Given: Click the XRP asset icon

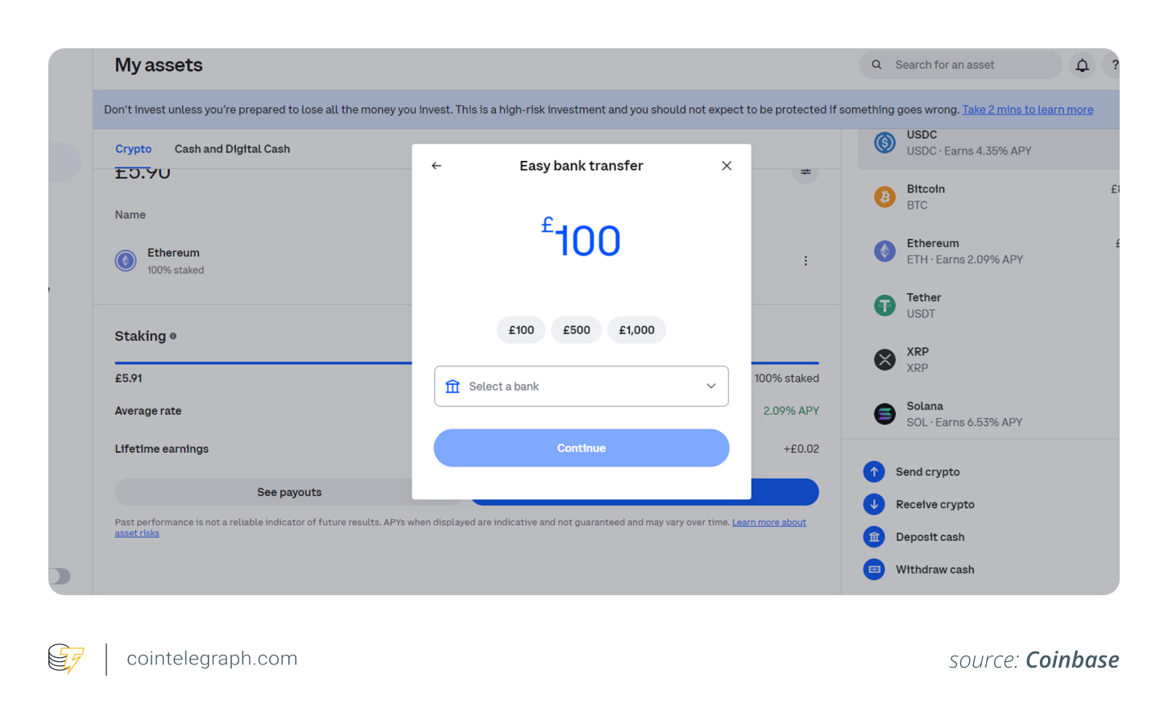Looking at the screenshot, I should pyautogui.click(x=884, y=359).
